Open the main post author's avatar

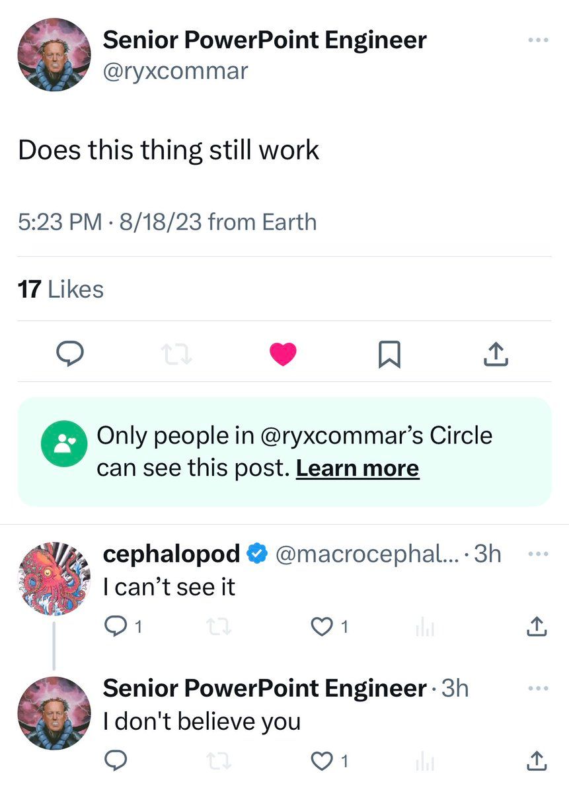[x=53, y=54]
